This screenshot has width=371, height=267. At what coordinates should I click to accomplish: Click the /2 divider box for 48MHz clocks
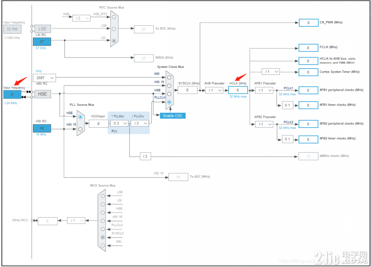pos(145,156)
